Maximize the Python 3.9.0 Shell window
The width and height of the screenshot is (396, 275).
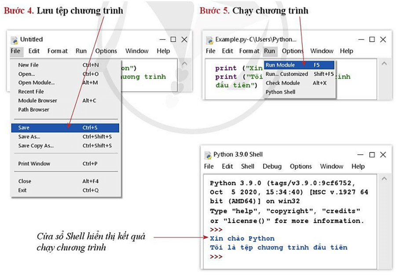(372, 155)
